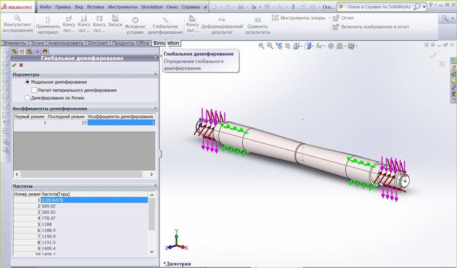Screen dimensions: 457x268
Task: Click Включить изображение в отчет
Action: (375, 27)
